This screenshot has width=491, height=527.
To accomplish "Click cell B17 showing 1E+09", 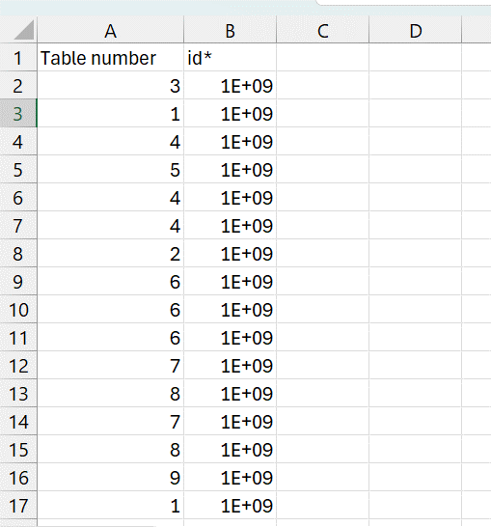I will [230, 506].
